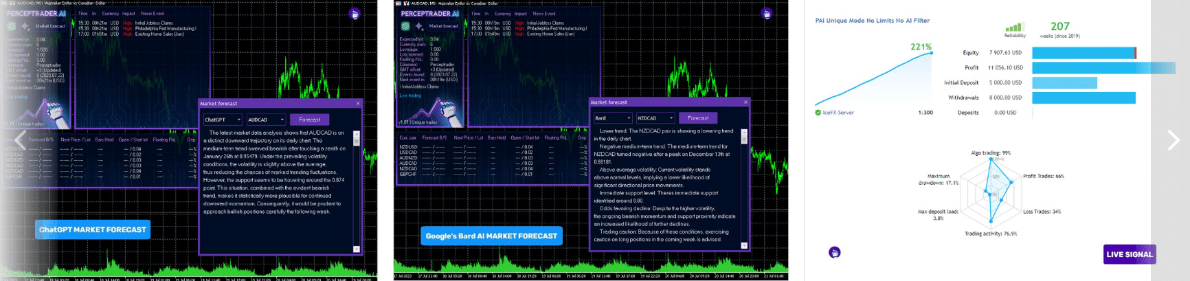Click the robot hand logo in the first chart's top-right corner
This screenshot has height=281, width=1190.
click(355, 13)
